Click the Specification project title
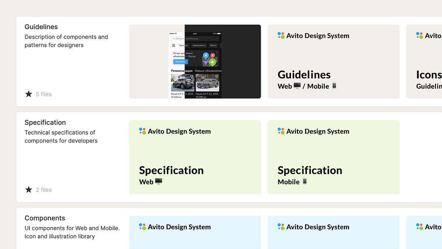Screen dimensions: 442x249 [x=45, y=122]
